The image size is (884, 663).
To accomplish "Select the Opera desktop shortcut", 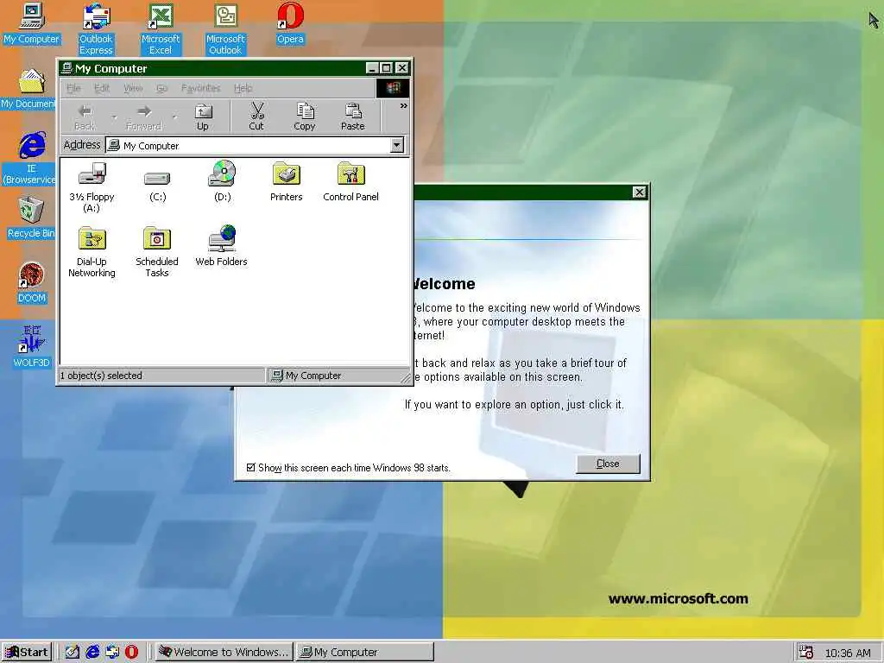I will [290, 22].
